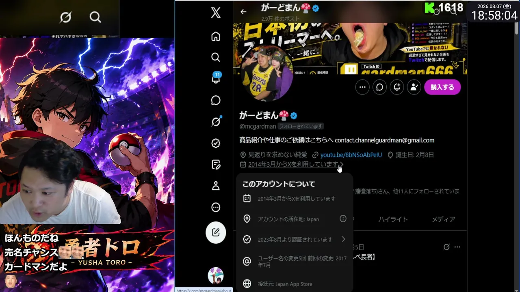This screenshot has height=292, width=520.
Task: Select the アカウントの所在地: Japan row
Action: pos(295,219)
